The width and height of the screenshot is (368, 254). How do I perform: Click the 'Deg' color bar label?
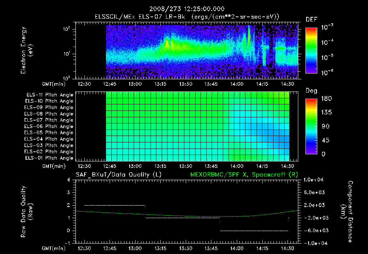click(312, 91)
